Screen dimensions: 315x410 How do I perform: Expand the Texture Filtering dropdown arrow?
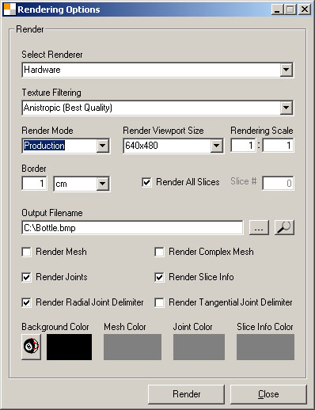click(x=286, y=108)
